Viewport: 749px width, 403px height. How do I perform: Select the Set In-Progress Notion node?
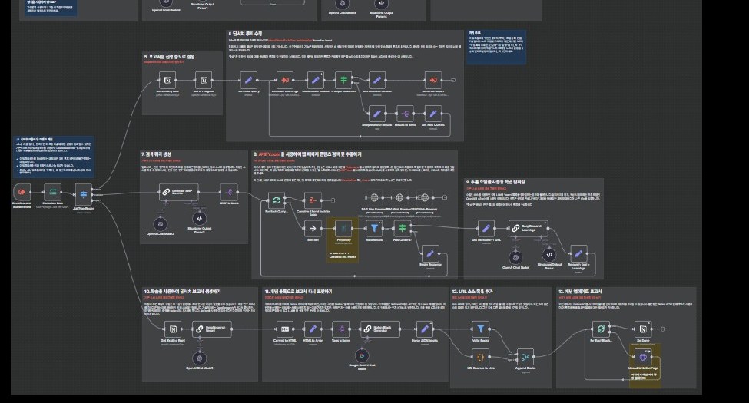tap(204, 81)
